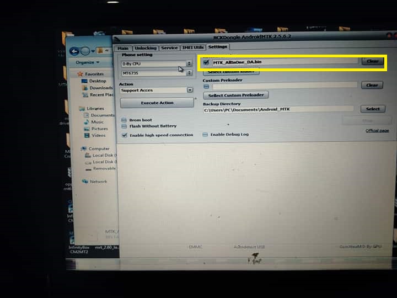397x298 pixels.
Task: Select the Settings tab
Action: [218, 47]
